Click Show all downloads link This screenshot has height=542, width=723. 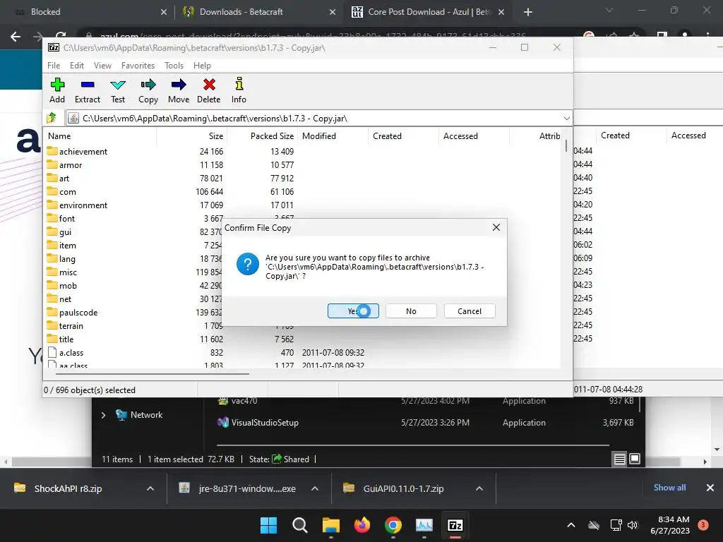point(669,488)
